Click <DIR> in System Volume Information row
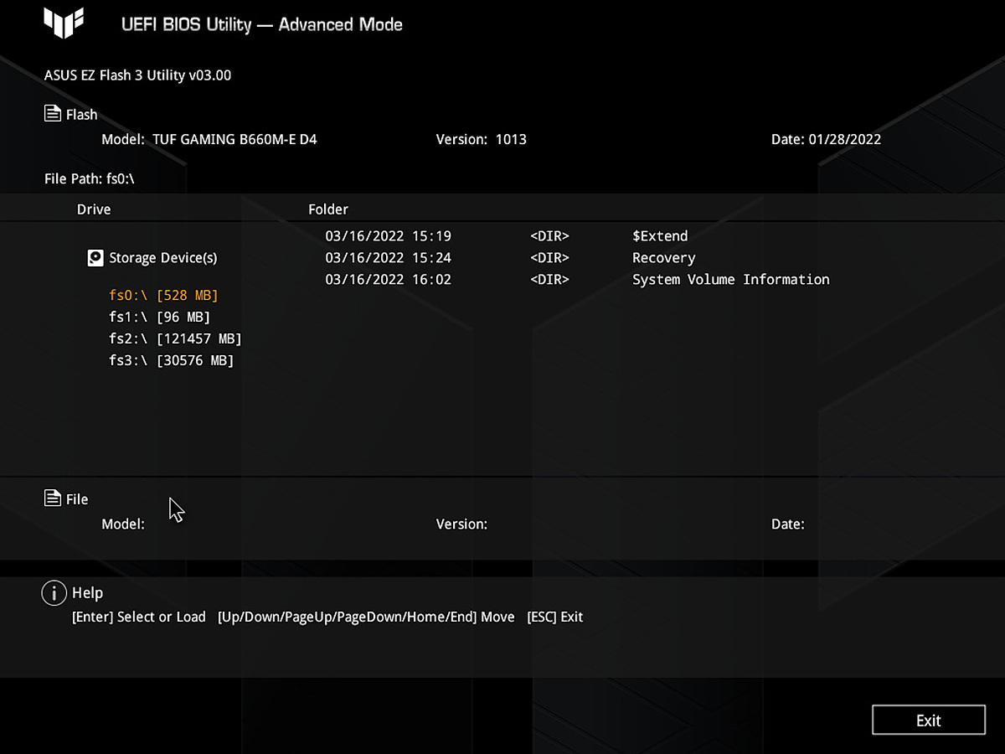The height and width of the screenshot is (754, 1005). click(549, 280)
